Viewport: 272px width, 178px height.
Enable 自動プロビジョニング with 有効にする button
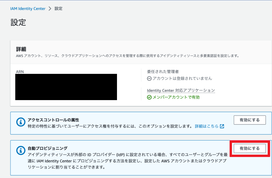tap(250, 149)
